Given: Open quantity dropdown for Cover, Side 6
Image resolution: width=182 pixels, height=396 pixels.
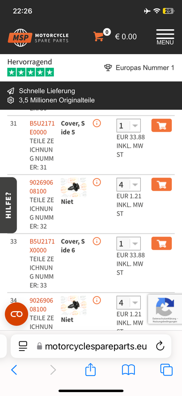Looking at the screenshot, I should tap(129, 243).
